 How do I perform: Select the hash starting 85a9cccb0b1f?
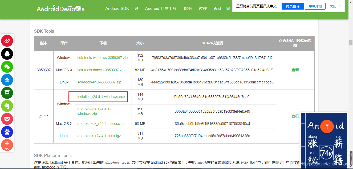pyautogui.click(x=212, y=124)
